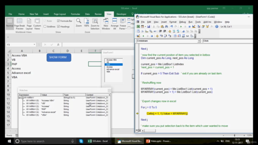The height and width of the screenshot is (145, 258).
Task: Open Custom Views in Excel ribbon
Action: click(37, 24)
